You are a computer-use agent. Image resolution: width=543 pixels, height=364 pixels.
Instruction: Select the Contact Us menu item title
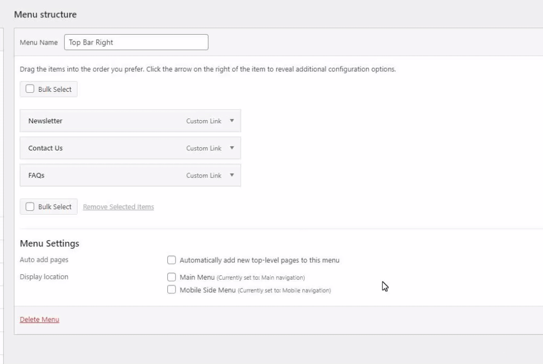coord(46,148)
